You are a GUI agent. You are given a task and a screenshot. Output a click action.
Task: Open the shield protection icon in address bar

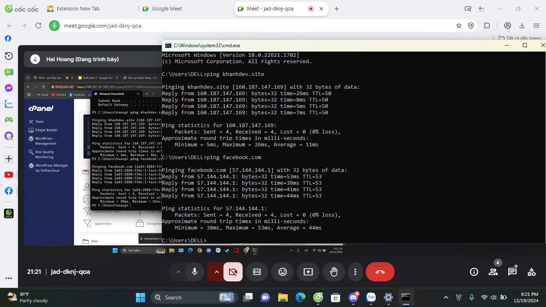pyautogui.click(x=471, y=26)
